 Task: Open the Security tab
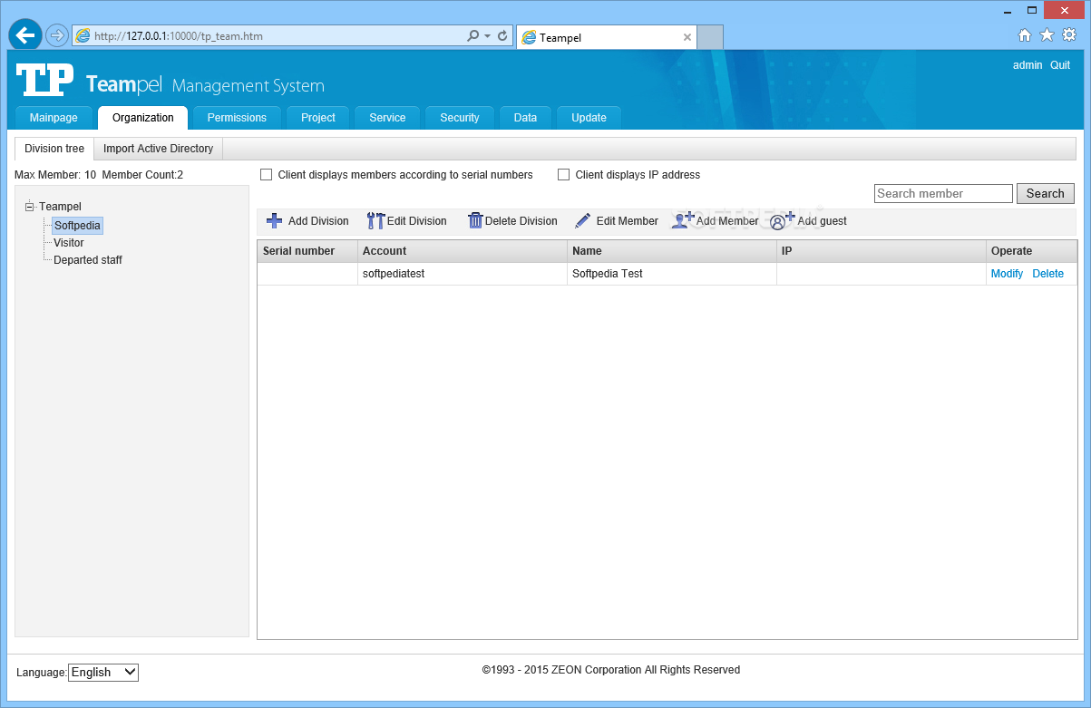[x=460, y=118]
